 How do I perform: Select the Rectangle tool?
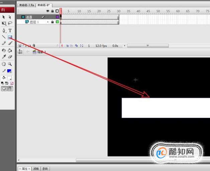click(x=10, y=37)
